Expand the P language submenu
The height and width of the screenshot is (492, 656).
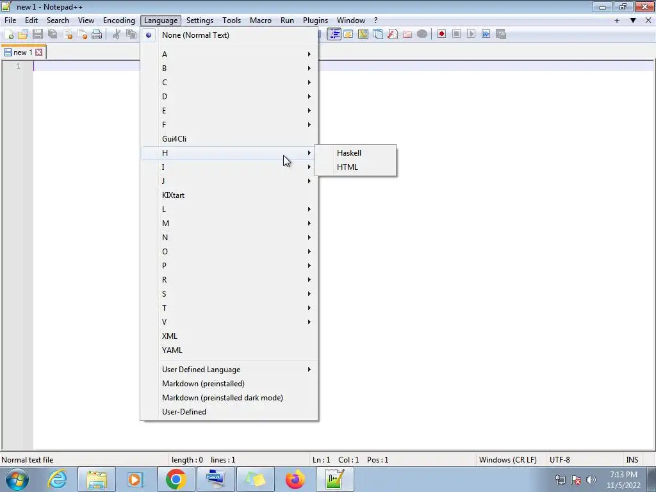point(229,266)
